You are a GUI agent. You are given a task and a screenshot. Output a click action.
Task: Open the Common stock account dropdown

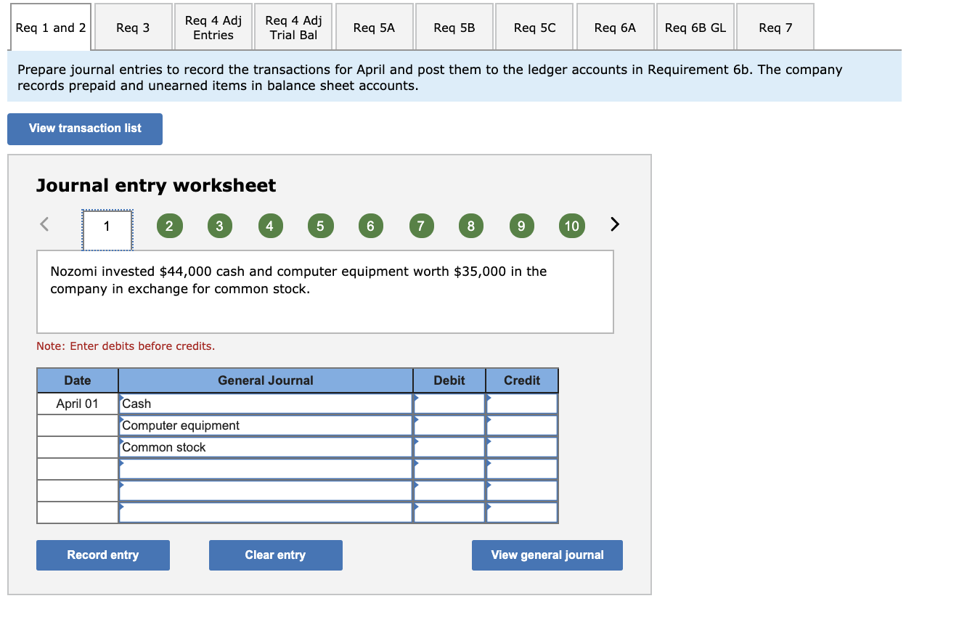pyautogui.click(x=266, y=447)
